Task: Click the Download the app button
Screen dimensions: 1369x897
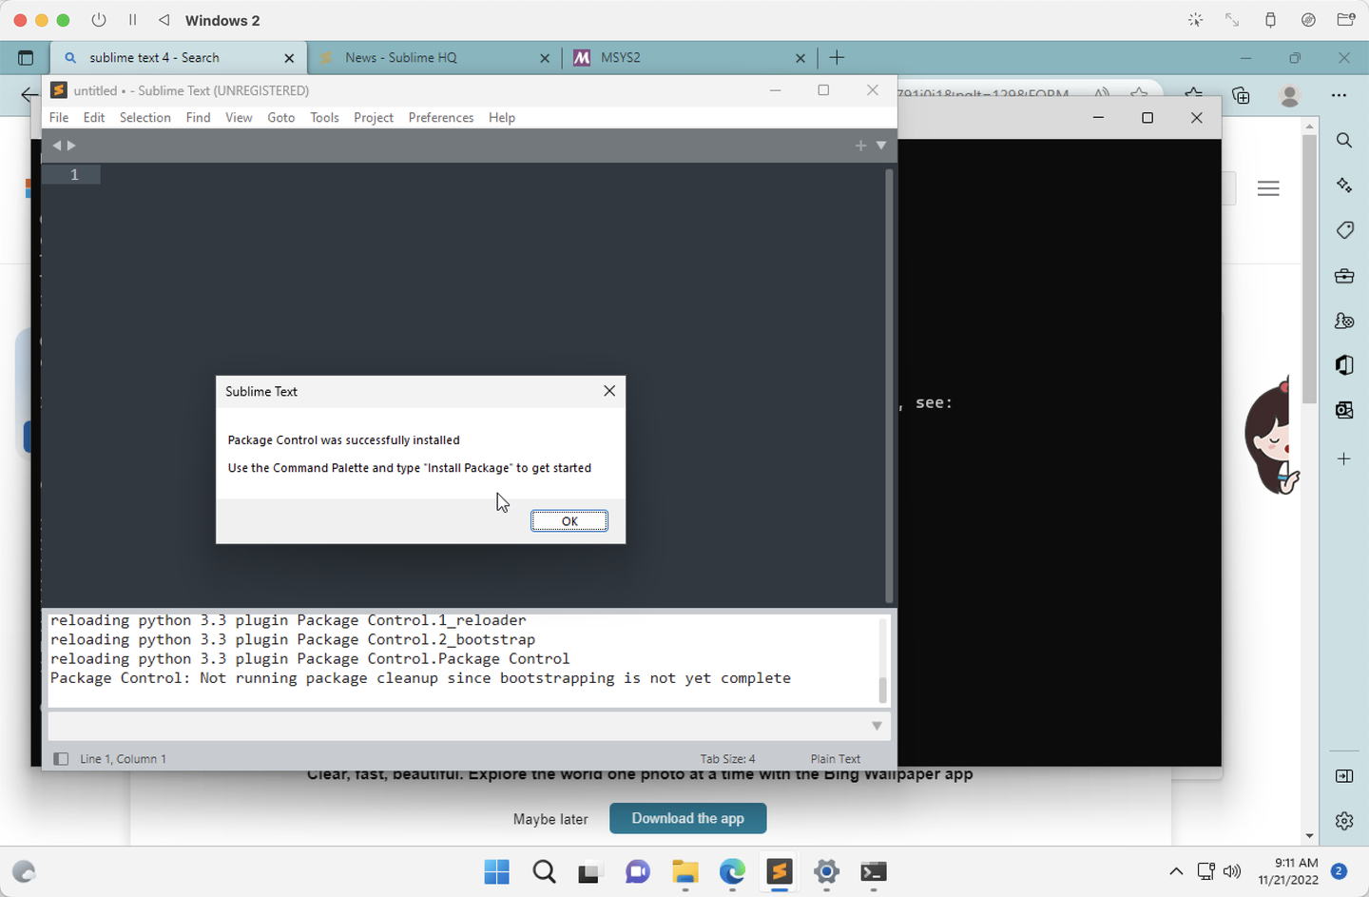Action: tap(687, 818)
